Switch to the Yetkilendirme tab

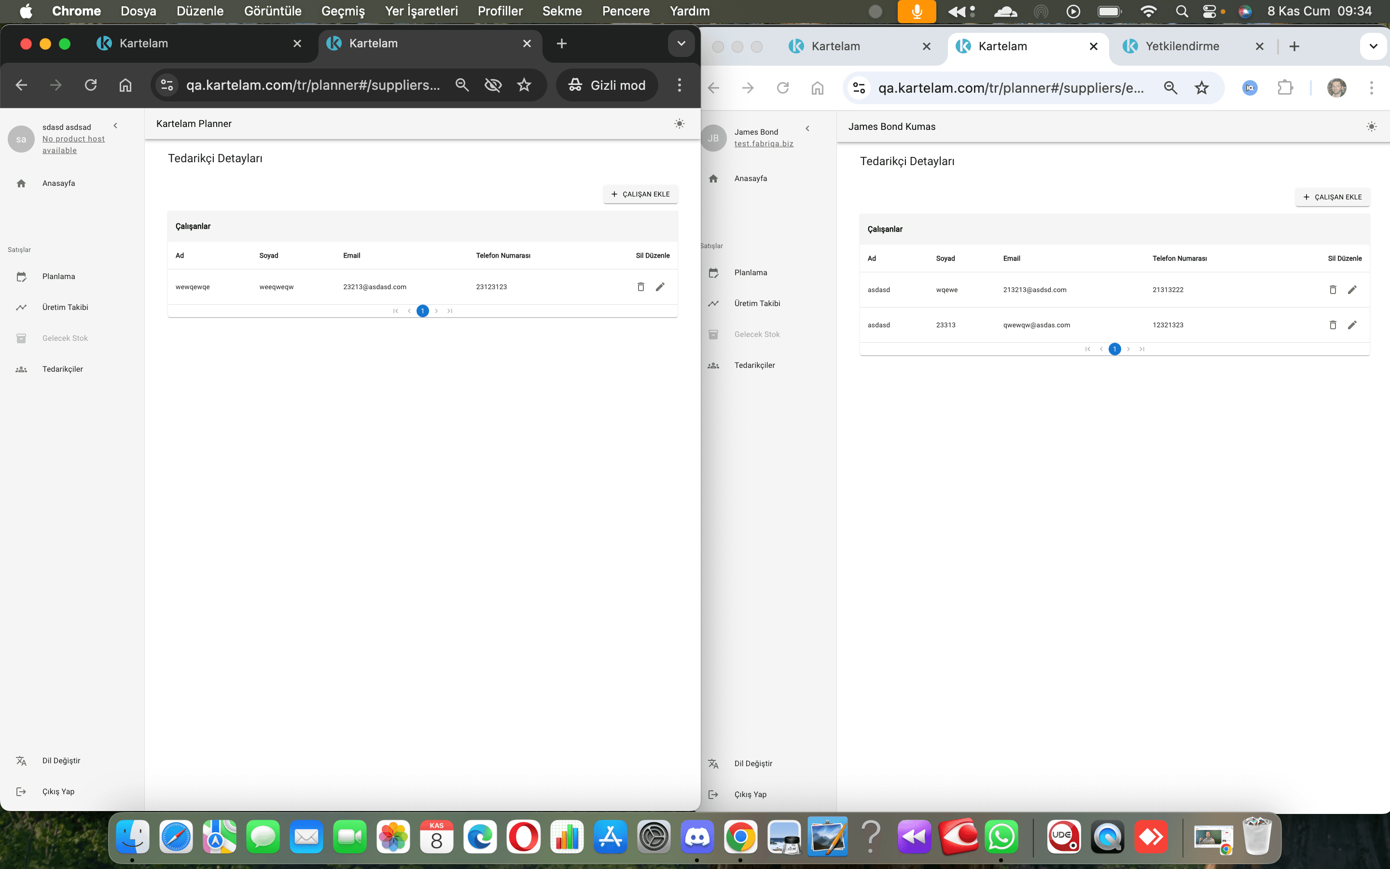pyautogui.click(x=1182, y=46)
